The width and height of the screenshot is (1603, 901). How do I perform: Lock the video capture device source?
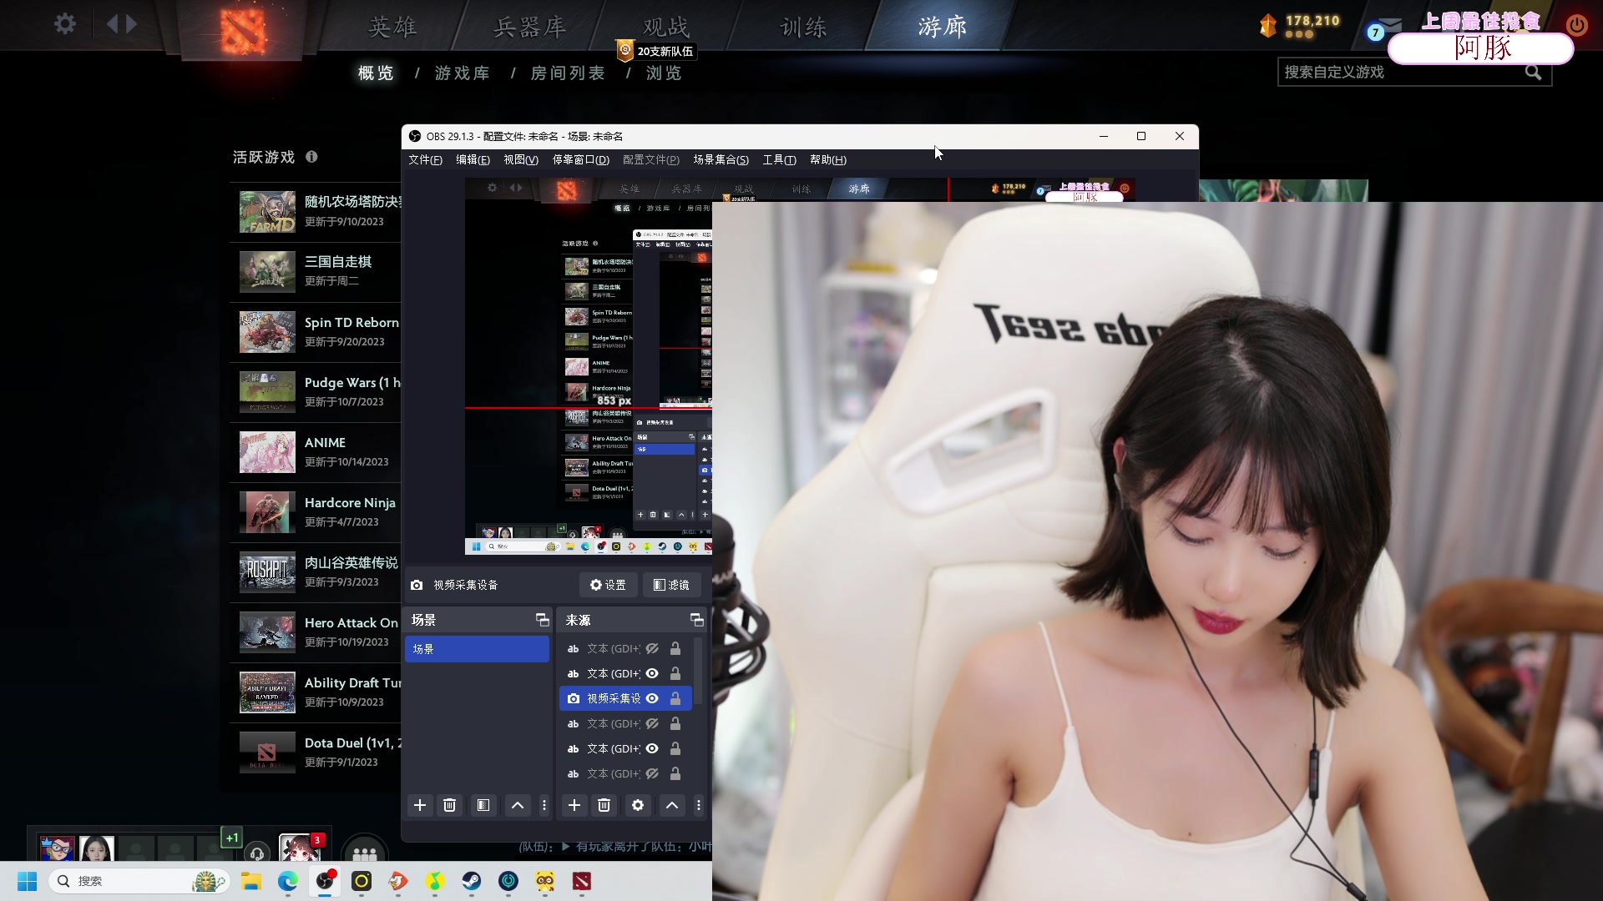coord(675,698)
